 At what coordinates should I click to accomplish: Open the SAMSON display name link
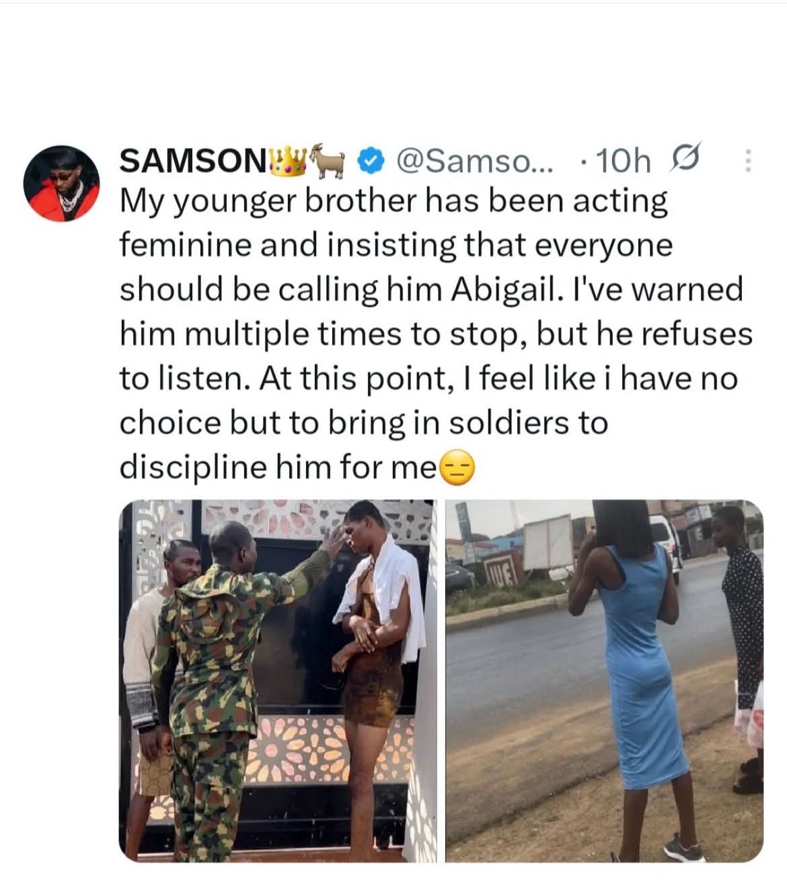click(x=190, y=160)
